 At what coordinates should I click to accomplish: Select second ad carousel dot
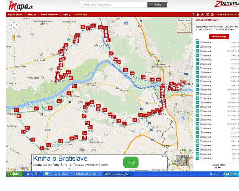73,168
